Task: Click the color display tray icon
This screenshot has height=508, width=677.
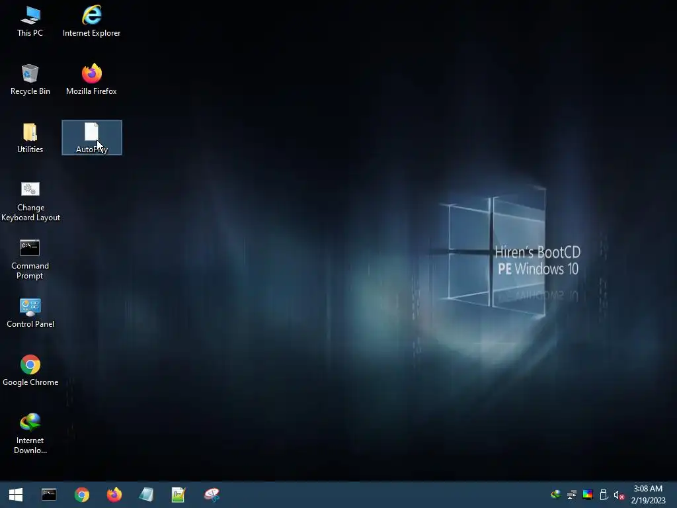Action: 588,494
